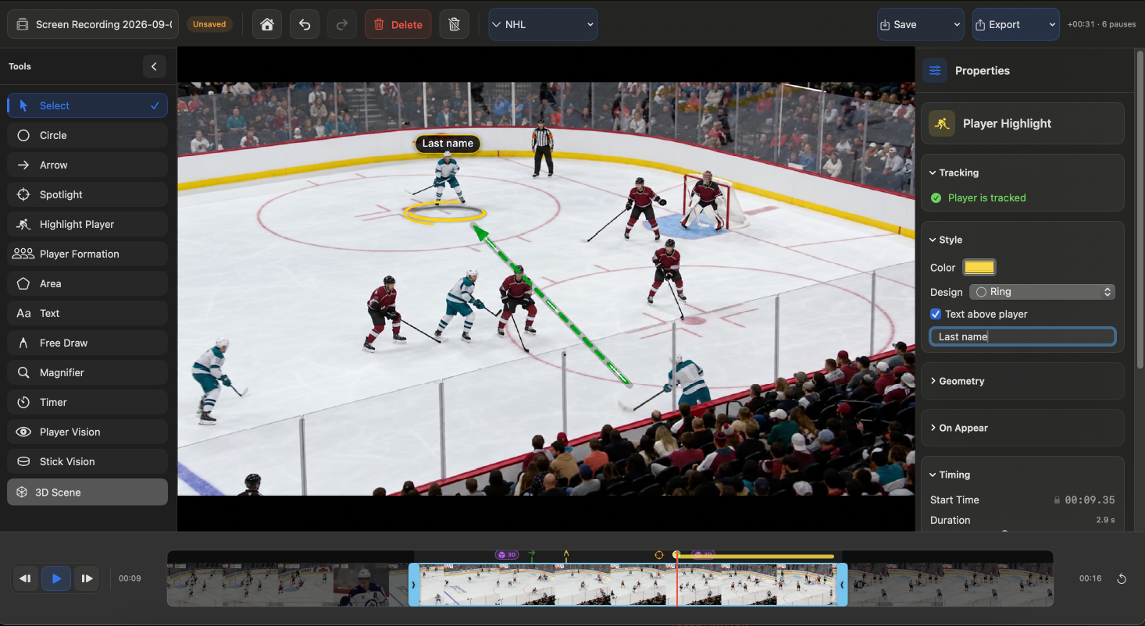
Task: Click the green arrow timeline marker
Action: (531, 555)
